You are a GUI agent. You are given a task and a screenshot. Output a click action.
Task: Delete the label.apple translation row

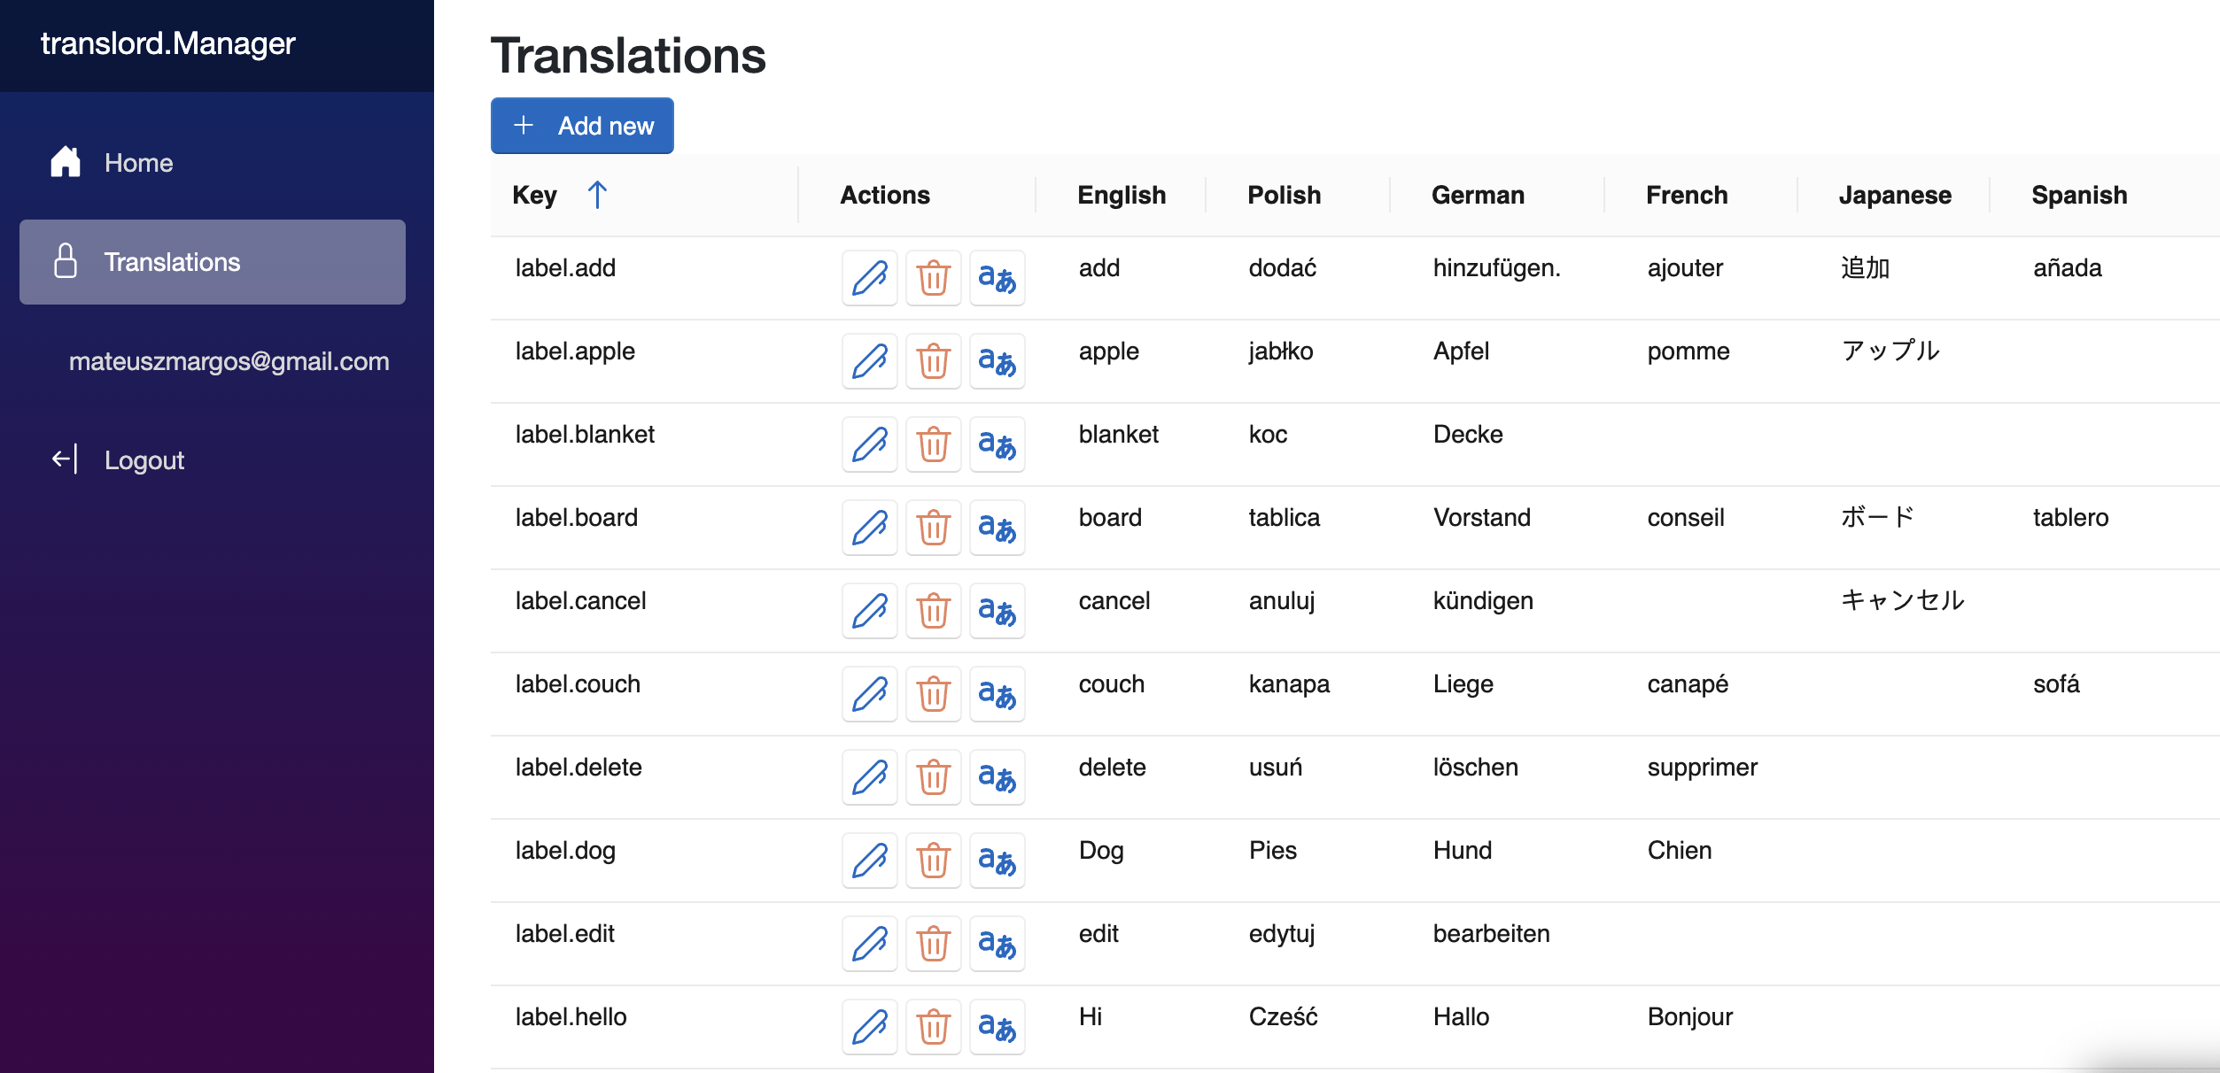coord(933,361)
